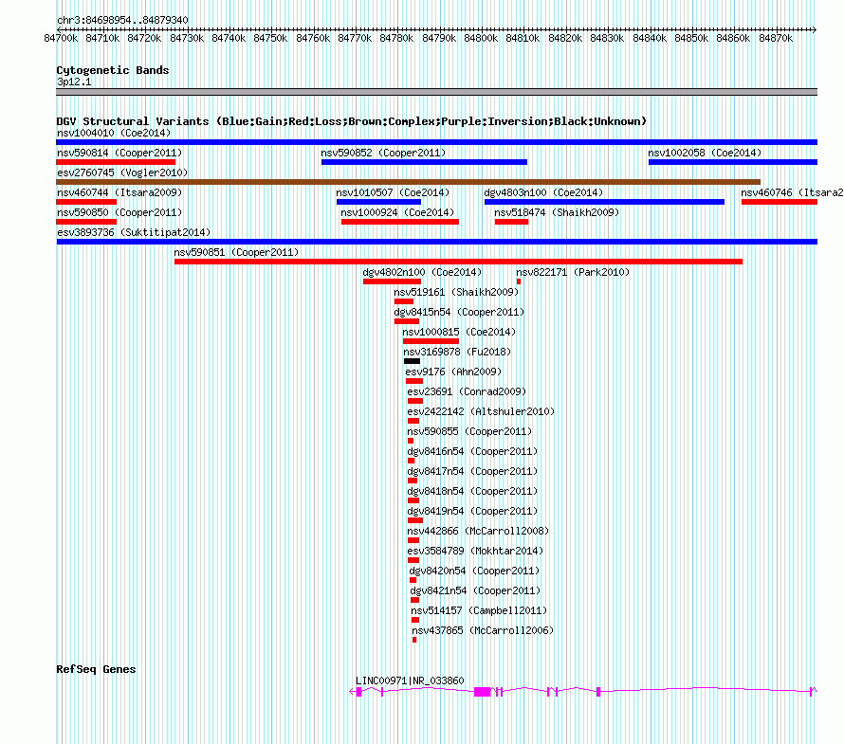Click the 84840k ruler tick label

650,38
